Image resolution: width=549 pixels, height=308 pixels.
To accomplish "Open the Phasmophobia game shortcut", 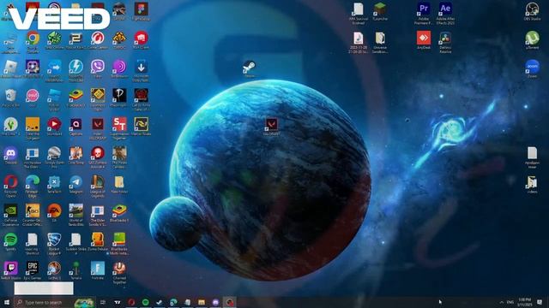I will pyautogui.click(x=119, y=95).
